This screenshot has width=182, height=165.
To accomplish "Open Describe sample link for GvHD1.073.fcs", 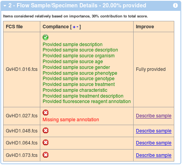I will tap(154, 155).
